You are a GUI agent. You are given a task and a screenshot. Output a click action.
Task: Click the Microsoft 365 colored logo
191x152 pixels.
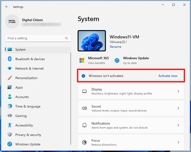point(82,60)
